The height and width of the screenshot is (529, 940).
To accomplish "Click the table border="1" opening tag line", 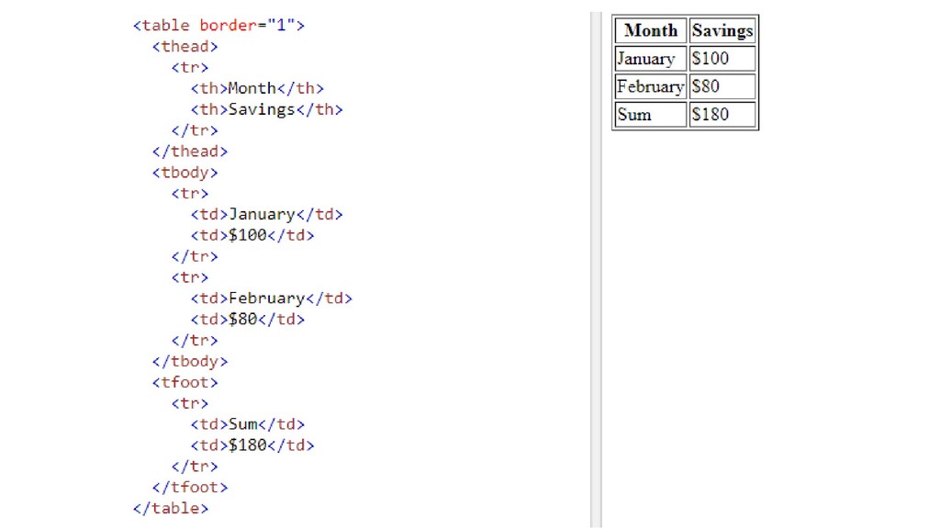I will tap(218, 25).
